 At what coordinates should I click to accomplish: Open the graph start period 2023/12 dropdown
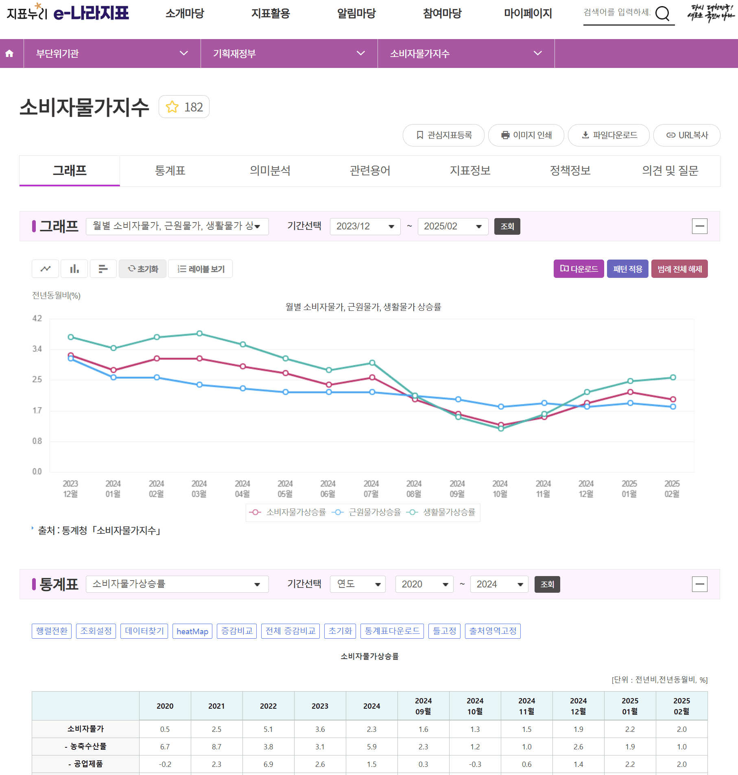click(365, 226)
